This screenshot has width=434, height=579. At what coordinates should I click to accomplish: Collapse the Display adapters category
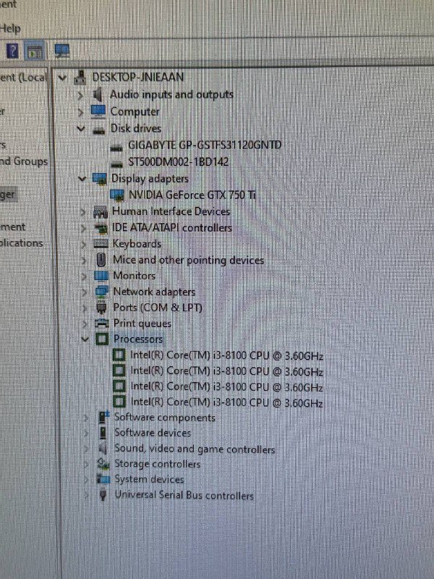coord(82,179)
